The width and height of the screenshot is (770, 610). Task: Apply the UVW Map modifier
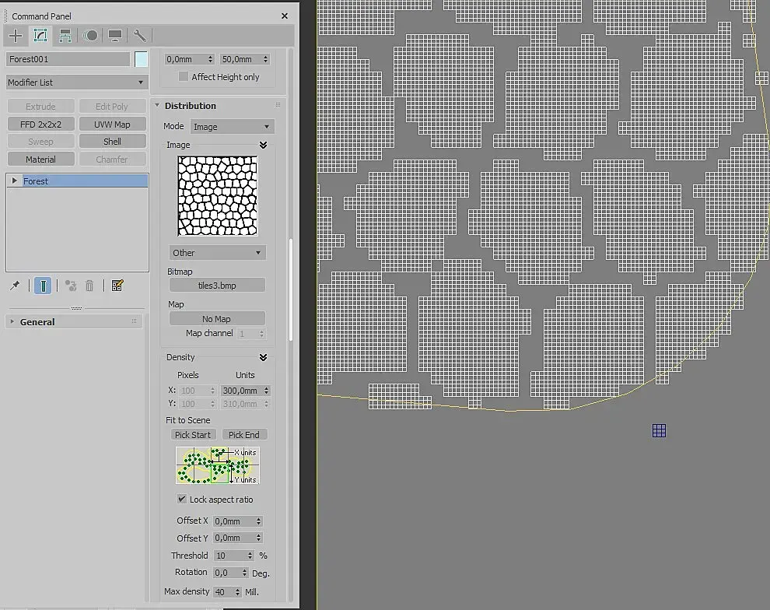click(112, 124)
